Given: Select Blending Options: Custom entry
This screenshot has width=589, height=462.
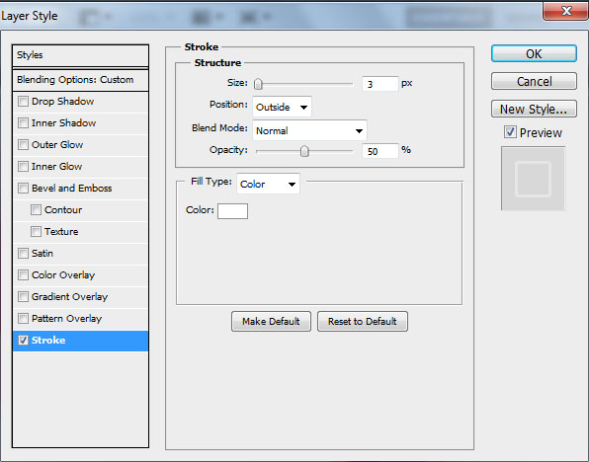Looking at the screenshot, I should pos(80,80).
